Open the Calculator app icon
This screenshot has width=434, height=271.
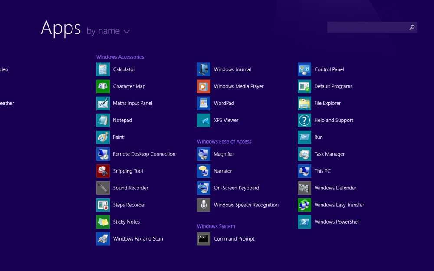click(x=103, y=69)
